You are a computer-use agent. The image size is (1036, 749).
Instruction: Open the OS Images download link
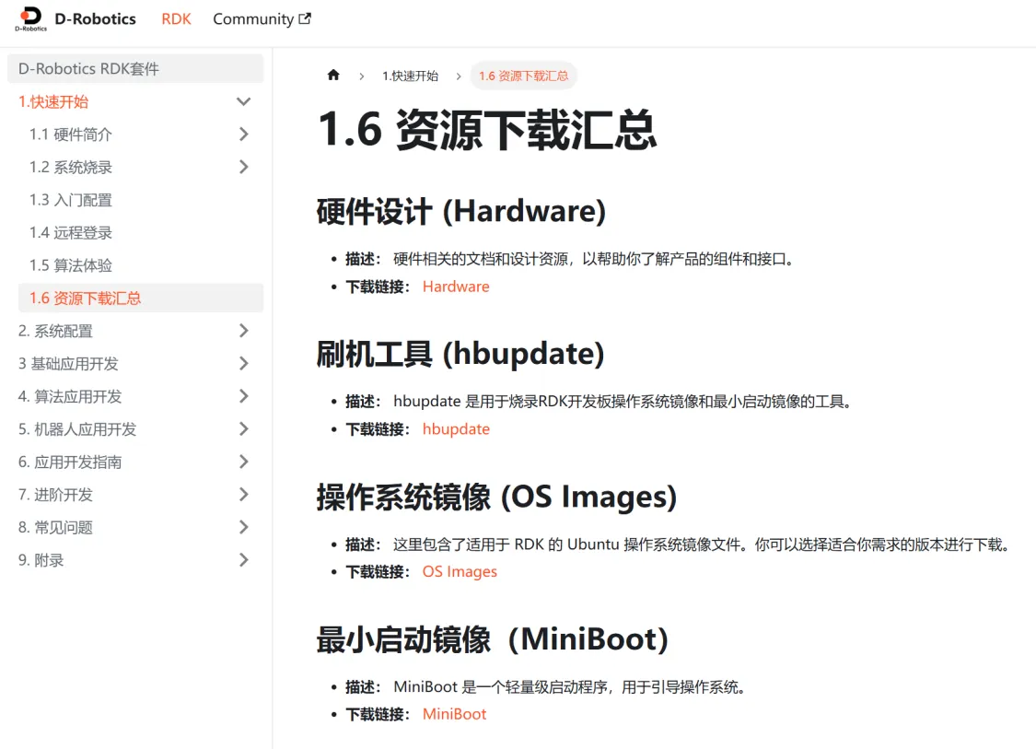[460, 571]
